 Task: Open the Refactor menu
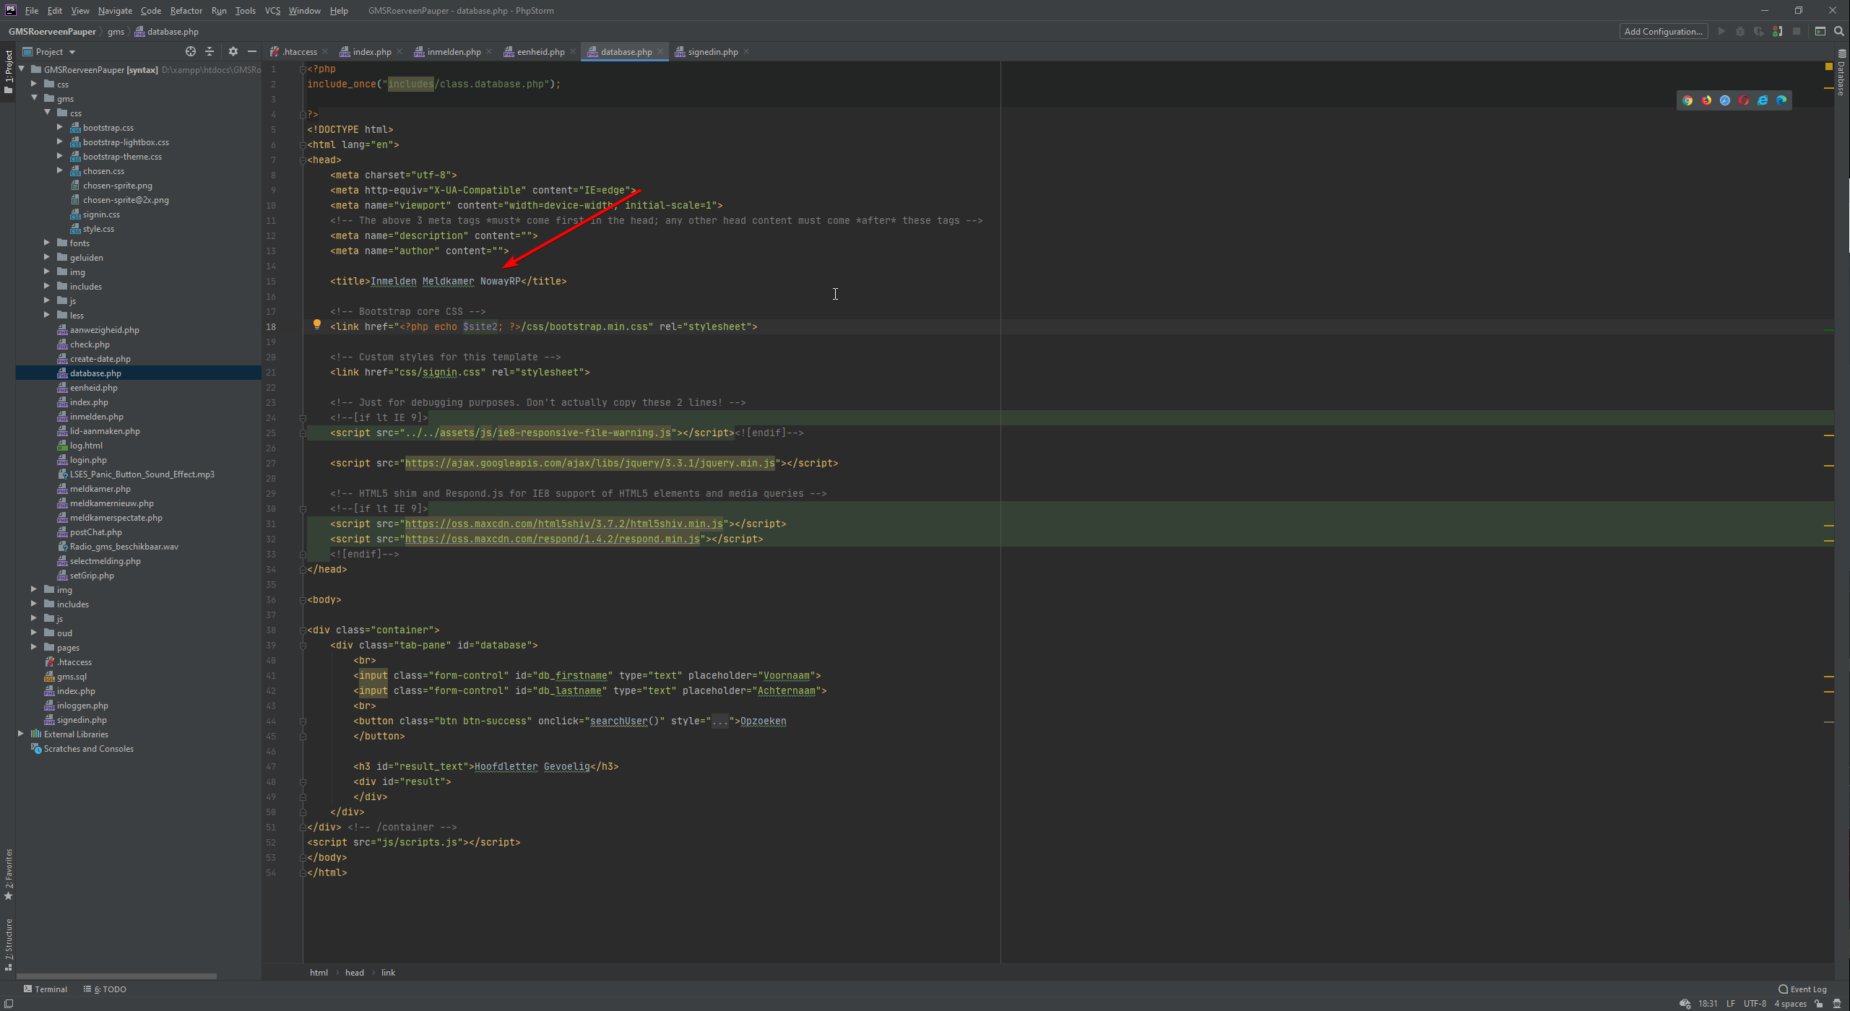pyautogui.click(x=186, y=10)
